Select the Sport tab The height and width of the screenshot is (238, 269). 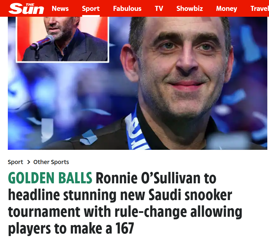[x=91, y=9]
